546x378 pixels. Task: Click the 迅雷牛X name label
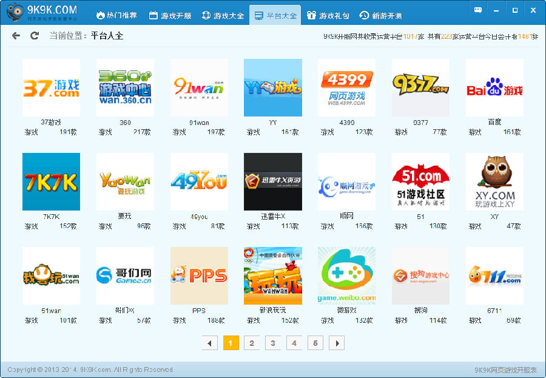tap(273, 217)
